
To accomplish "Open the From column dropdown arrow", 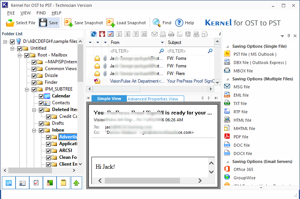I will (162, 42).
